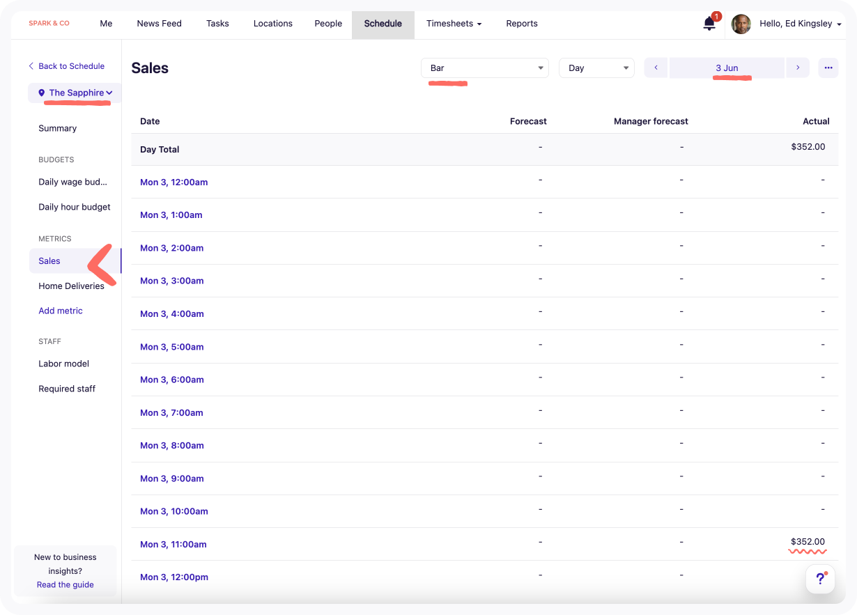The width and height of the screenshot is (857, 615).
Task: Select the Schedule tab
Action: tap(383, 24)
